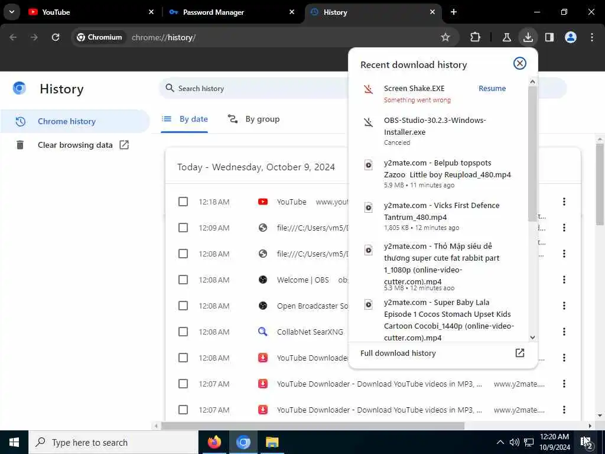Open a new tab with plus button
This screenshot has height=454, width=605.
[454, 12]
